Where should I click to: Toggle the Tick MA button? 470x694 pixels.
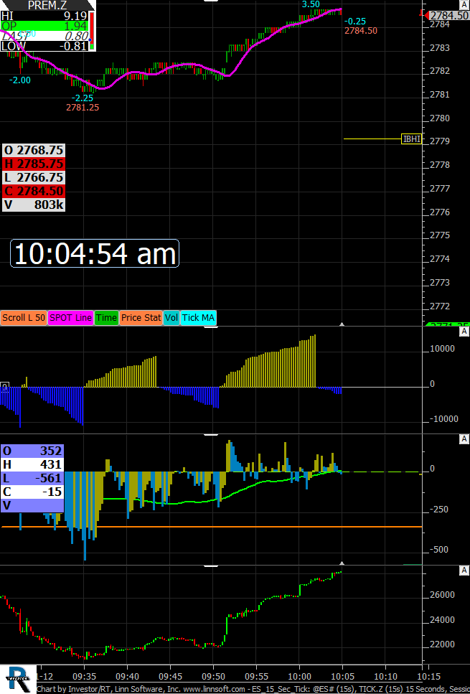click(198, 318)
